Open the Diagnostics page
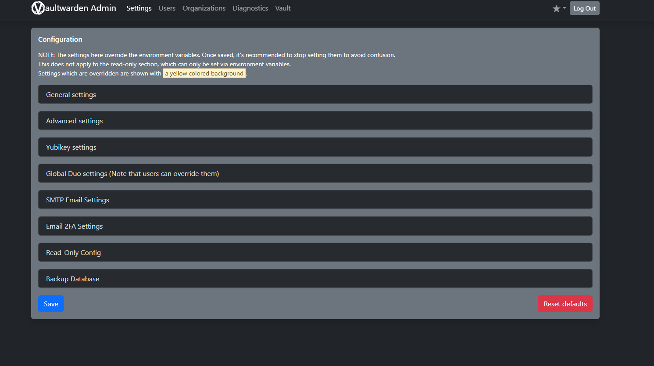This screenshot has height=366, width=654. [x=250, y=8]
